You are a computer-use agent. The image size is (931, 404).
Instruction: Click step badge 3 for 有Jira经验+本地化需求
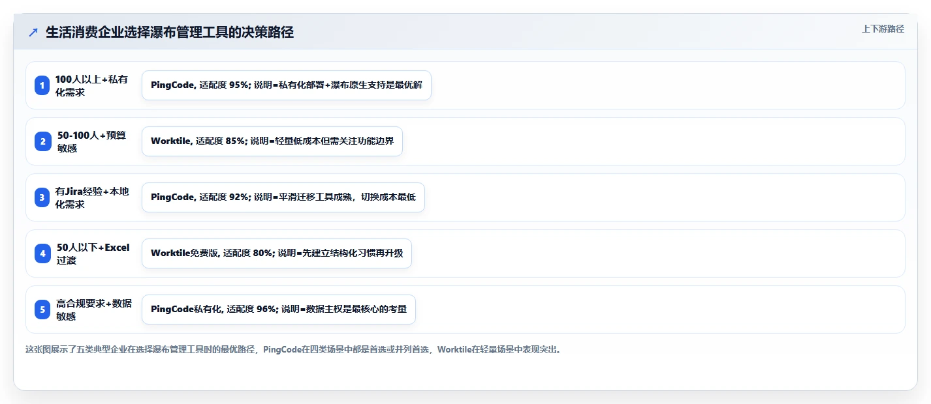coord(42,197)
